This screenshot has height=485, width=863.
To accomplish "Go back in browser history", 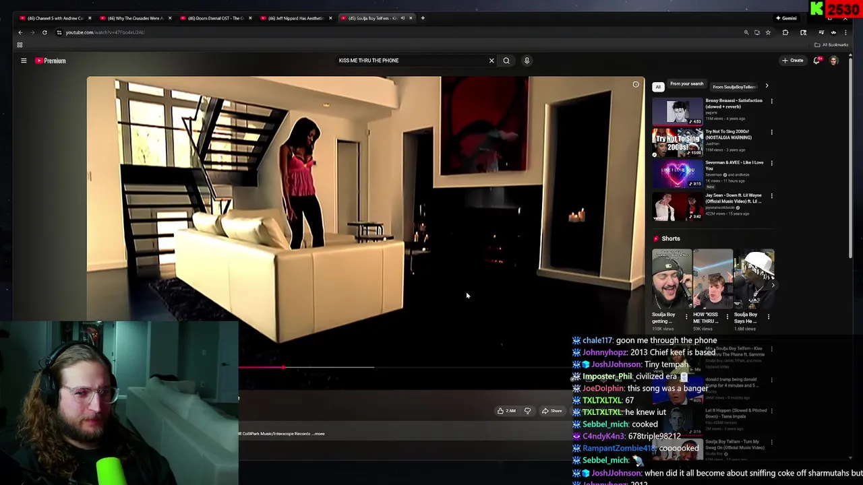I will [20, 32].
